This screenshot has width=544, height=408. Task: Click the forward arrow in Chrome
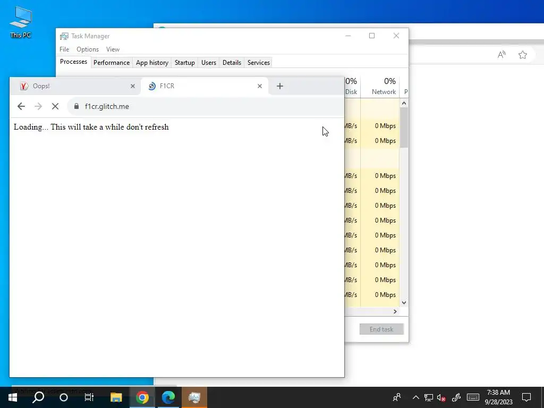[38, 106]
